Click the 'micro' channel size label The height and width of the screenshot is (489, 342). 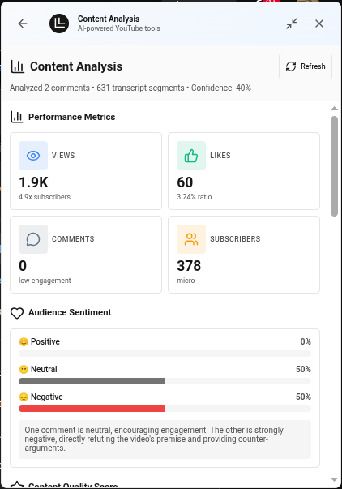pyautogui.click(x=186, y=281)
